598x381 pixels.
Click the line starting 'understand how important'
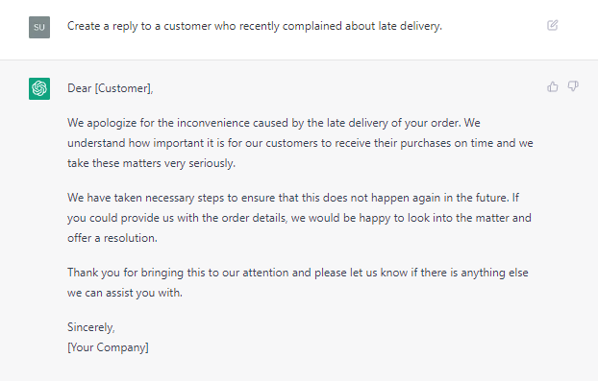coord(300,143)
